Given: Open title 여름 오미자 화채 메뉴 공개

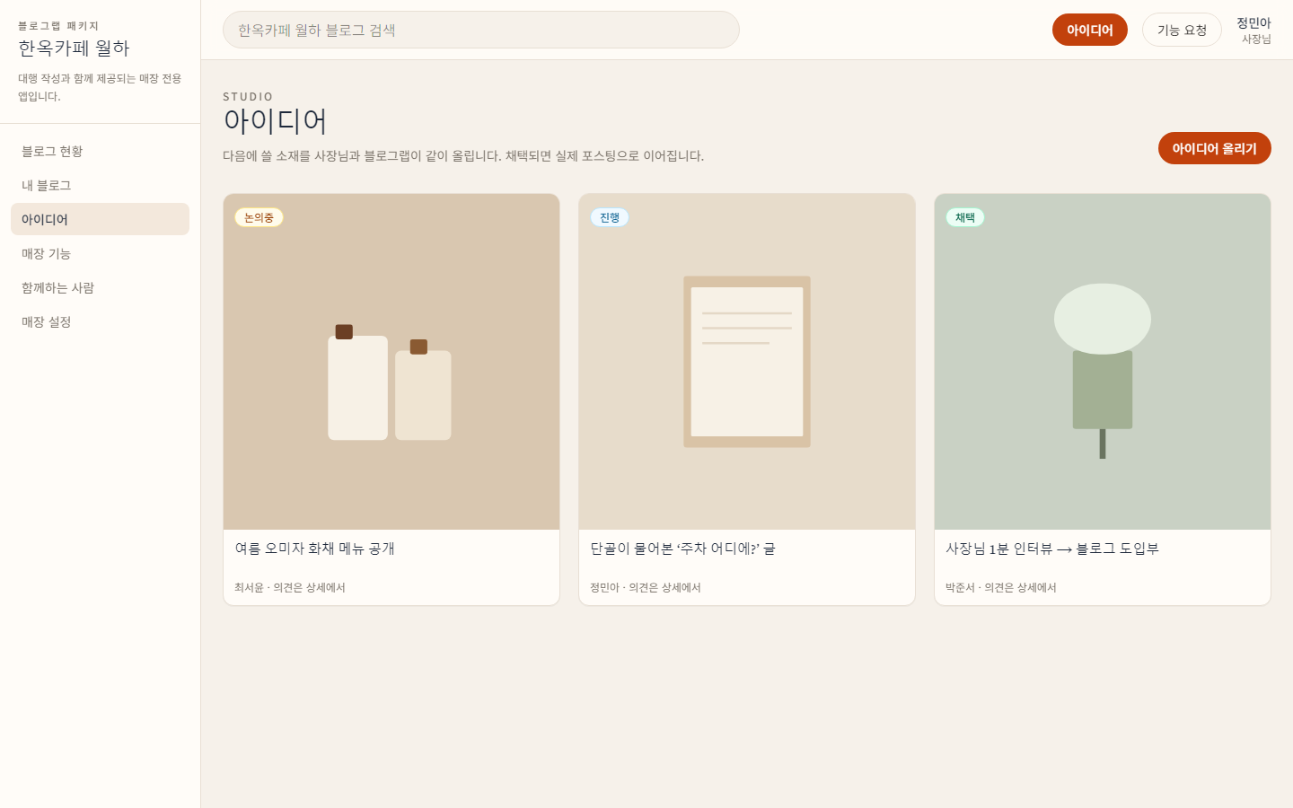Looking at the screenshot, I should (315, 549).
